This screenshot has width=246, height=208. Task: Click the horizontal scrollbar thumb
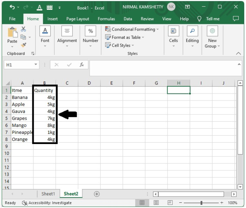[x=191, y=194]
